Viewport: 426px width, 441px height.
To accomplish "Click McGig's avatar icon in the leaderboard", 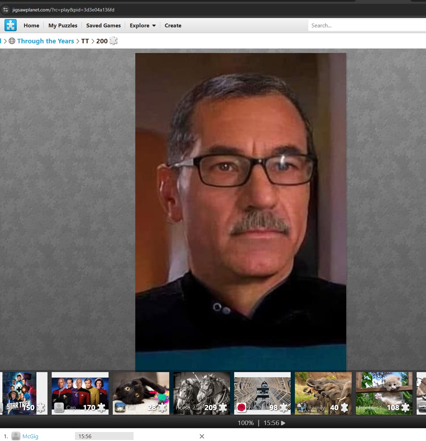I will tap(16, 436).
